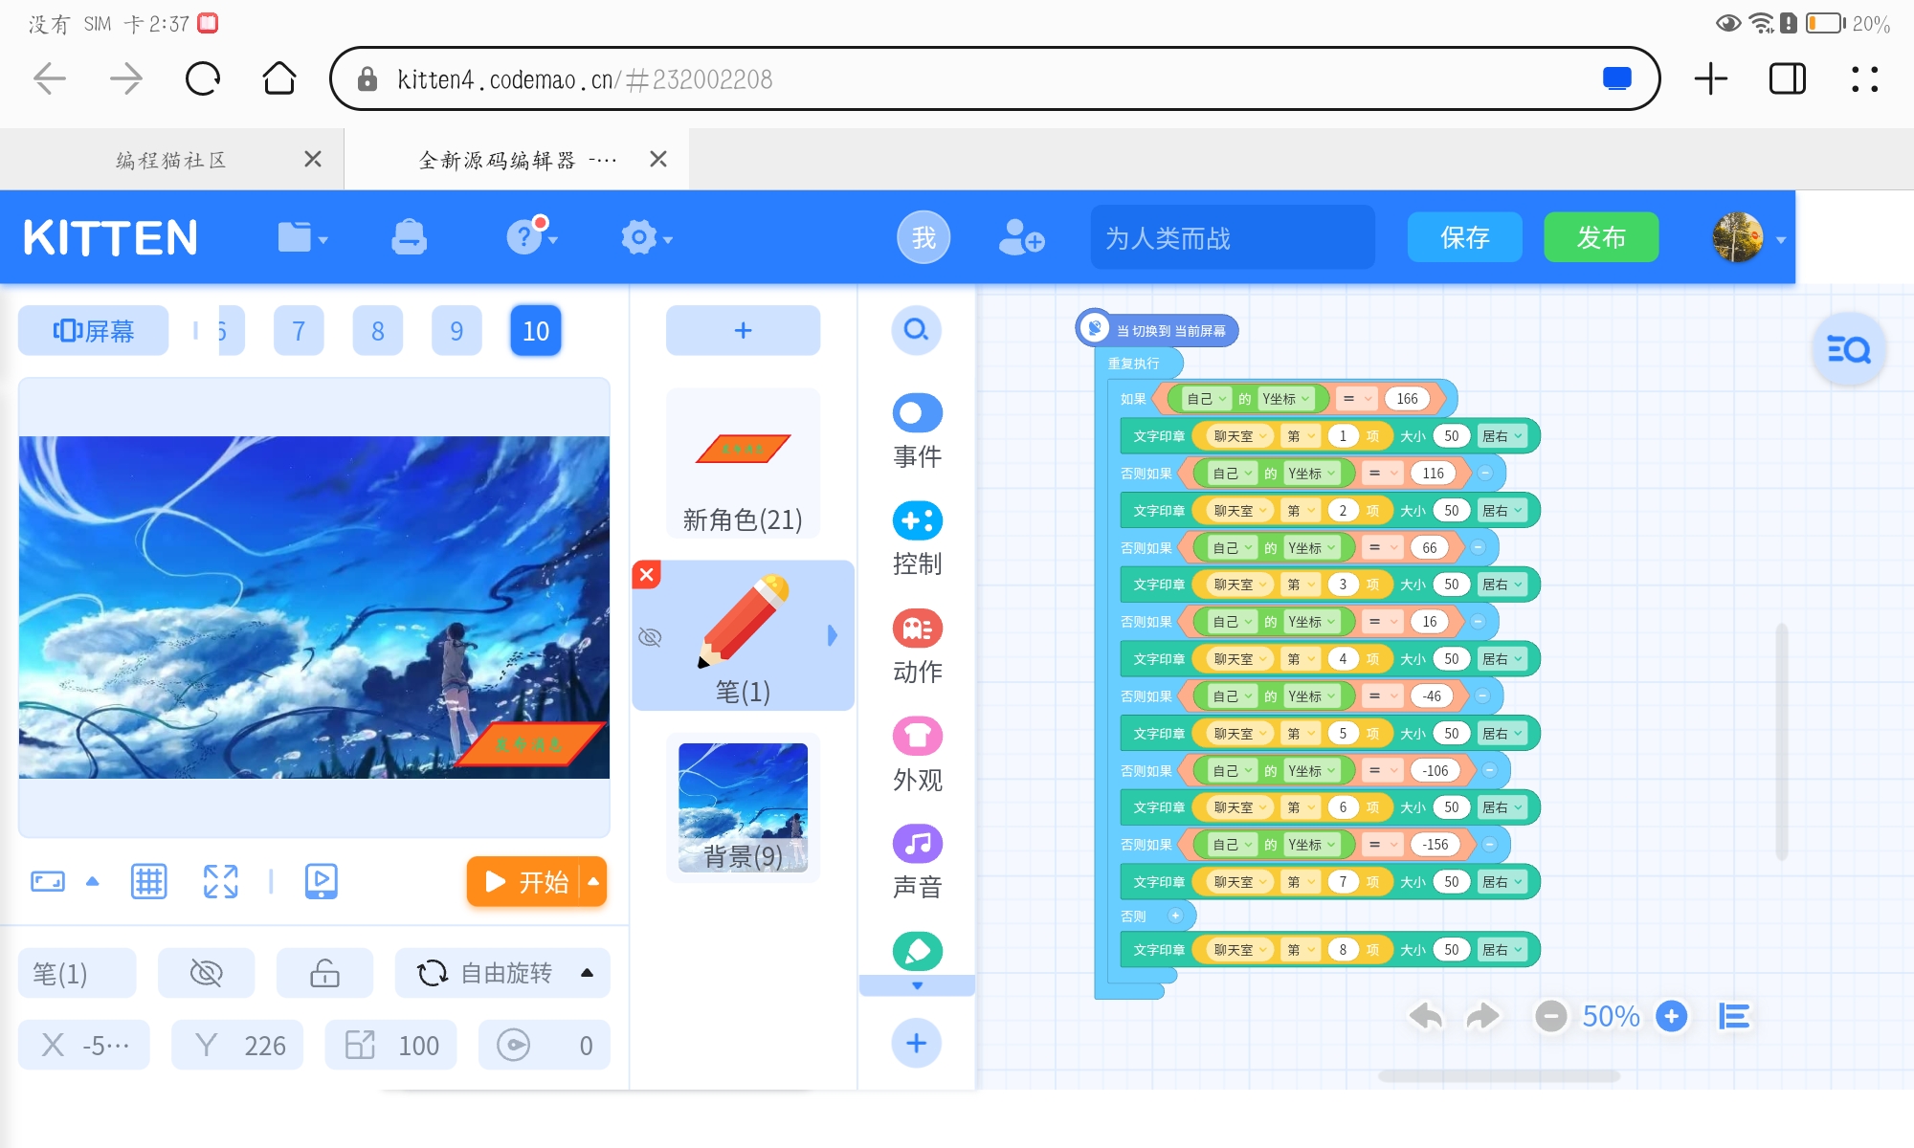
Task: Switch to screen 8
Action: point(378,331)
